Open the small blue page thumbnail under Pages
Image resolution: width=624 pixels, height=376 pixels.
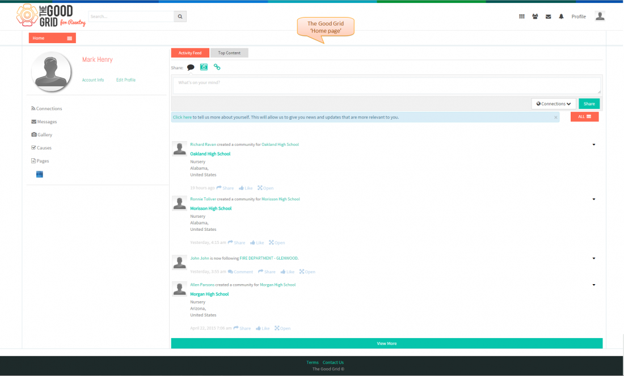39,174
